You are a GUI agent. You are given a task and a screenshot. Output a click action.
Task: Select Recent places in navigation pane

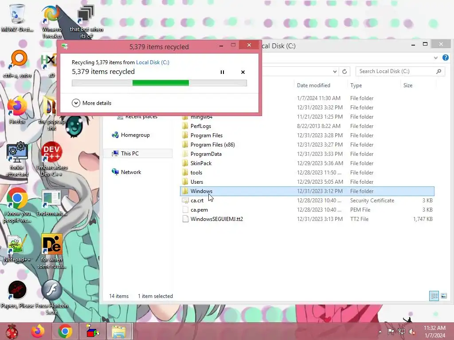point(137,116)
